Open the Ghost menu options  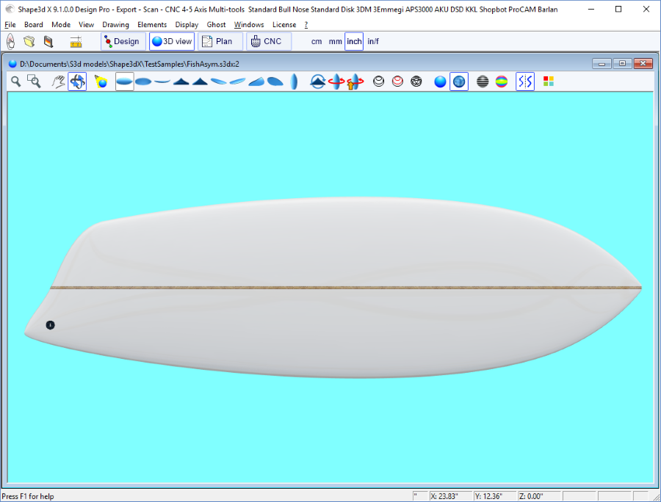tap(216, 24)
